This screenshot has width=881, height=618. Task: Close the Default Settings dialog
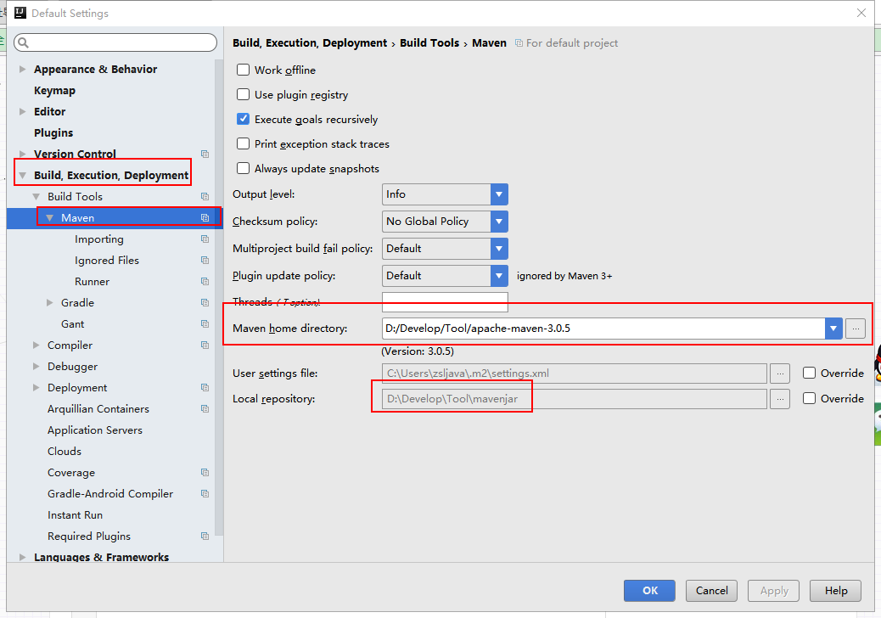(861, 13)
